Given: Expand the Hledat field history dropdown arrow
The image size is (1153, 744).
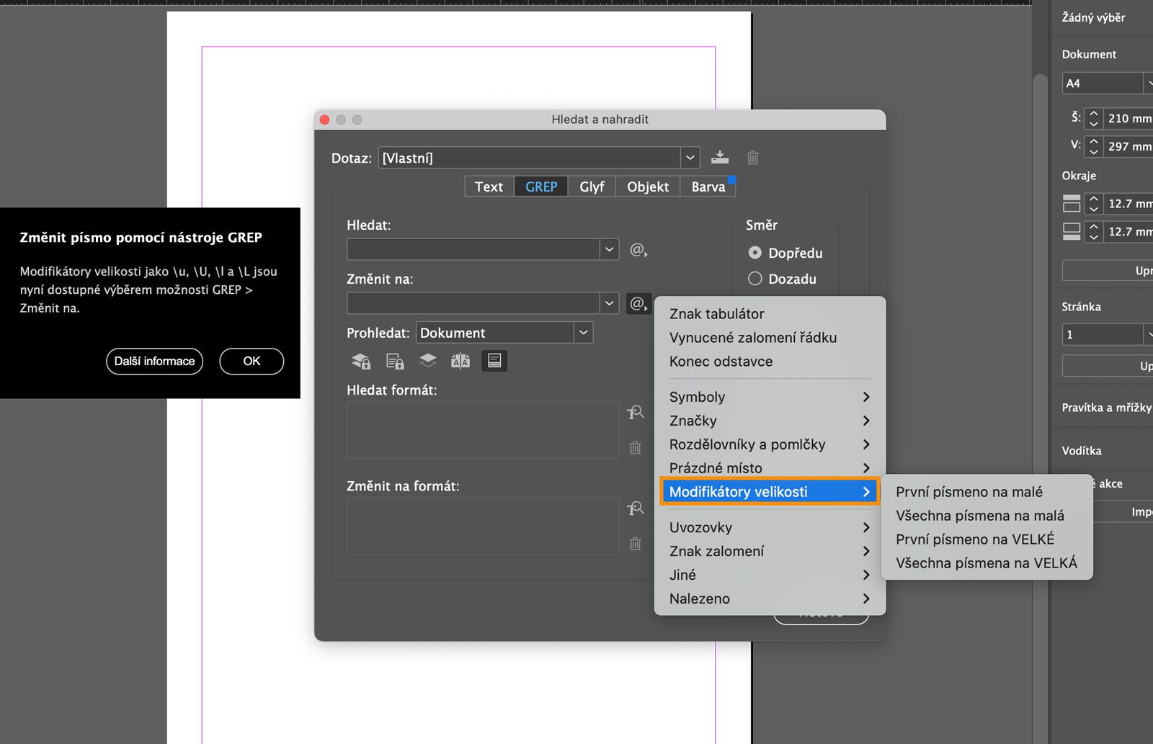Looking at the screenshot, I should pyautogui.click(x=610, y=249).
